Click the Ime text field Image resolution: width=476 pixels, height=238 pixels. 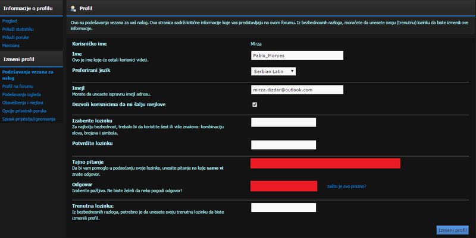coord(297,55)
